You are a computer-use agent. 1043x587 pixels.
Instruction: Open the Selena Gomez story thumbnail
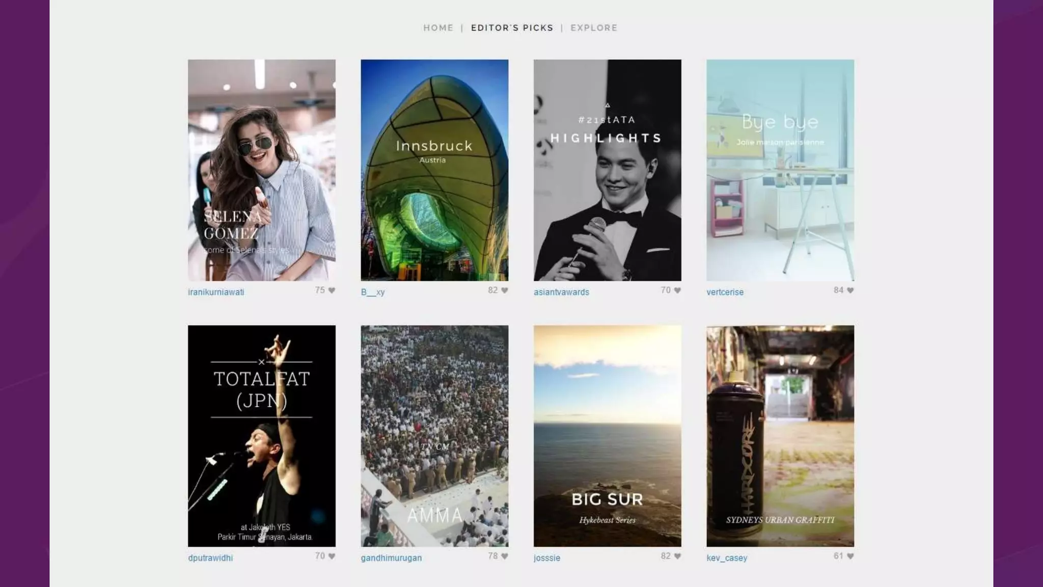[x=261, y=170]
